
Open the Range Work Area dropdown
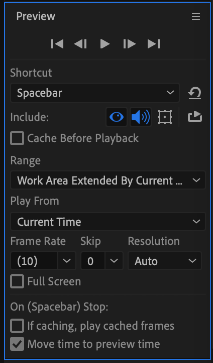(108, 180)
